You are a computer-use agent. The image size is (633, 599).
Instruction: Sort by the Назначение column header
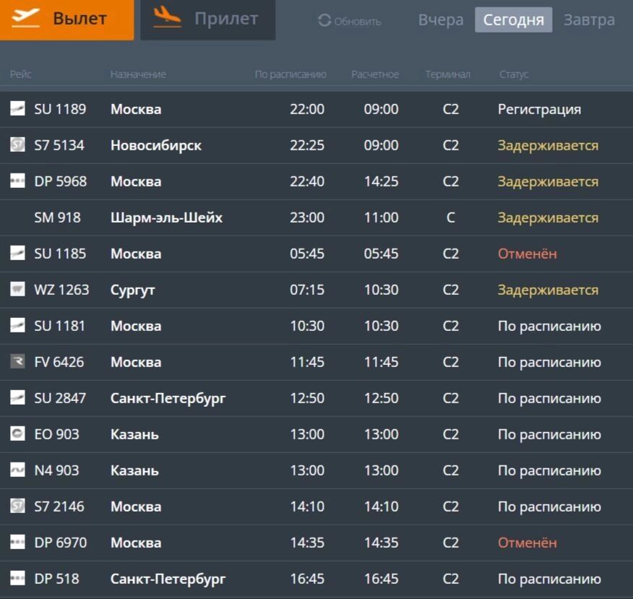pyautogui.click(x=138, y=74)
